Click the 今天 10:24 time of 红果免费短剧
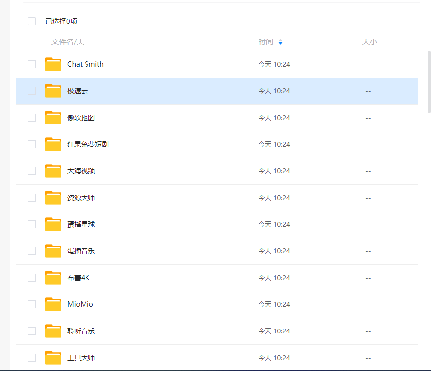The image size is (431, 371). click(x=274, y=144)
